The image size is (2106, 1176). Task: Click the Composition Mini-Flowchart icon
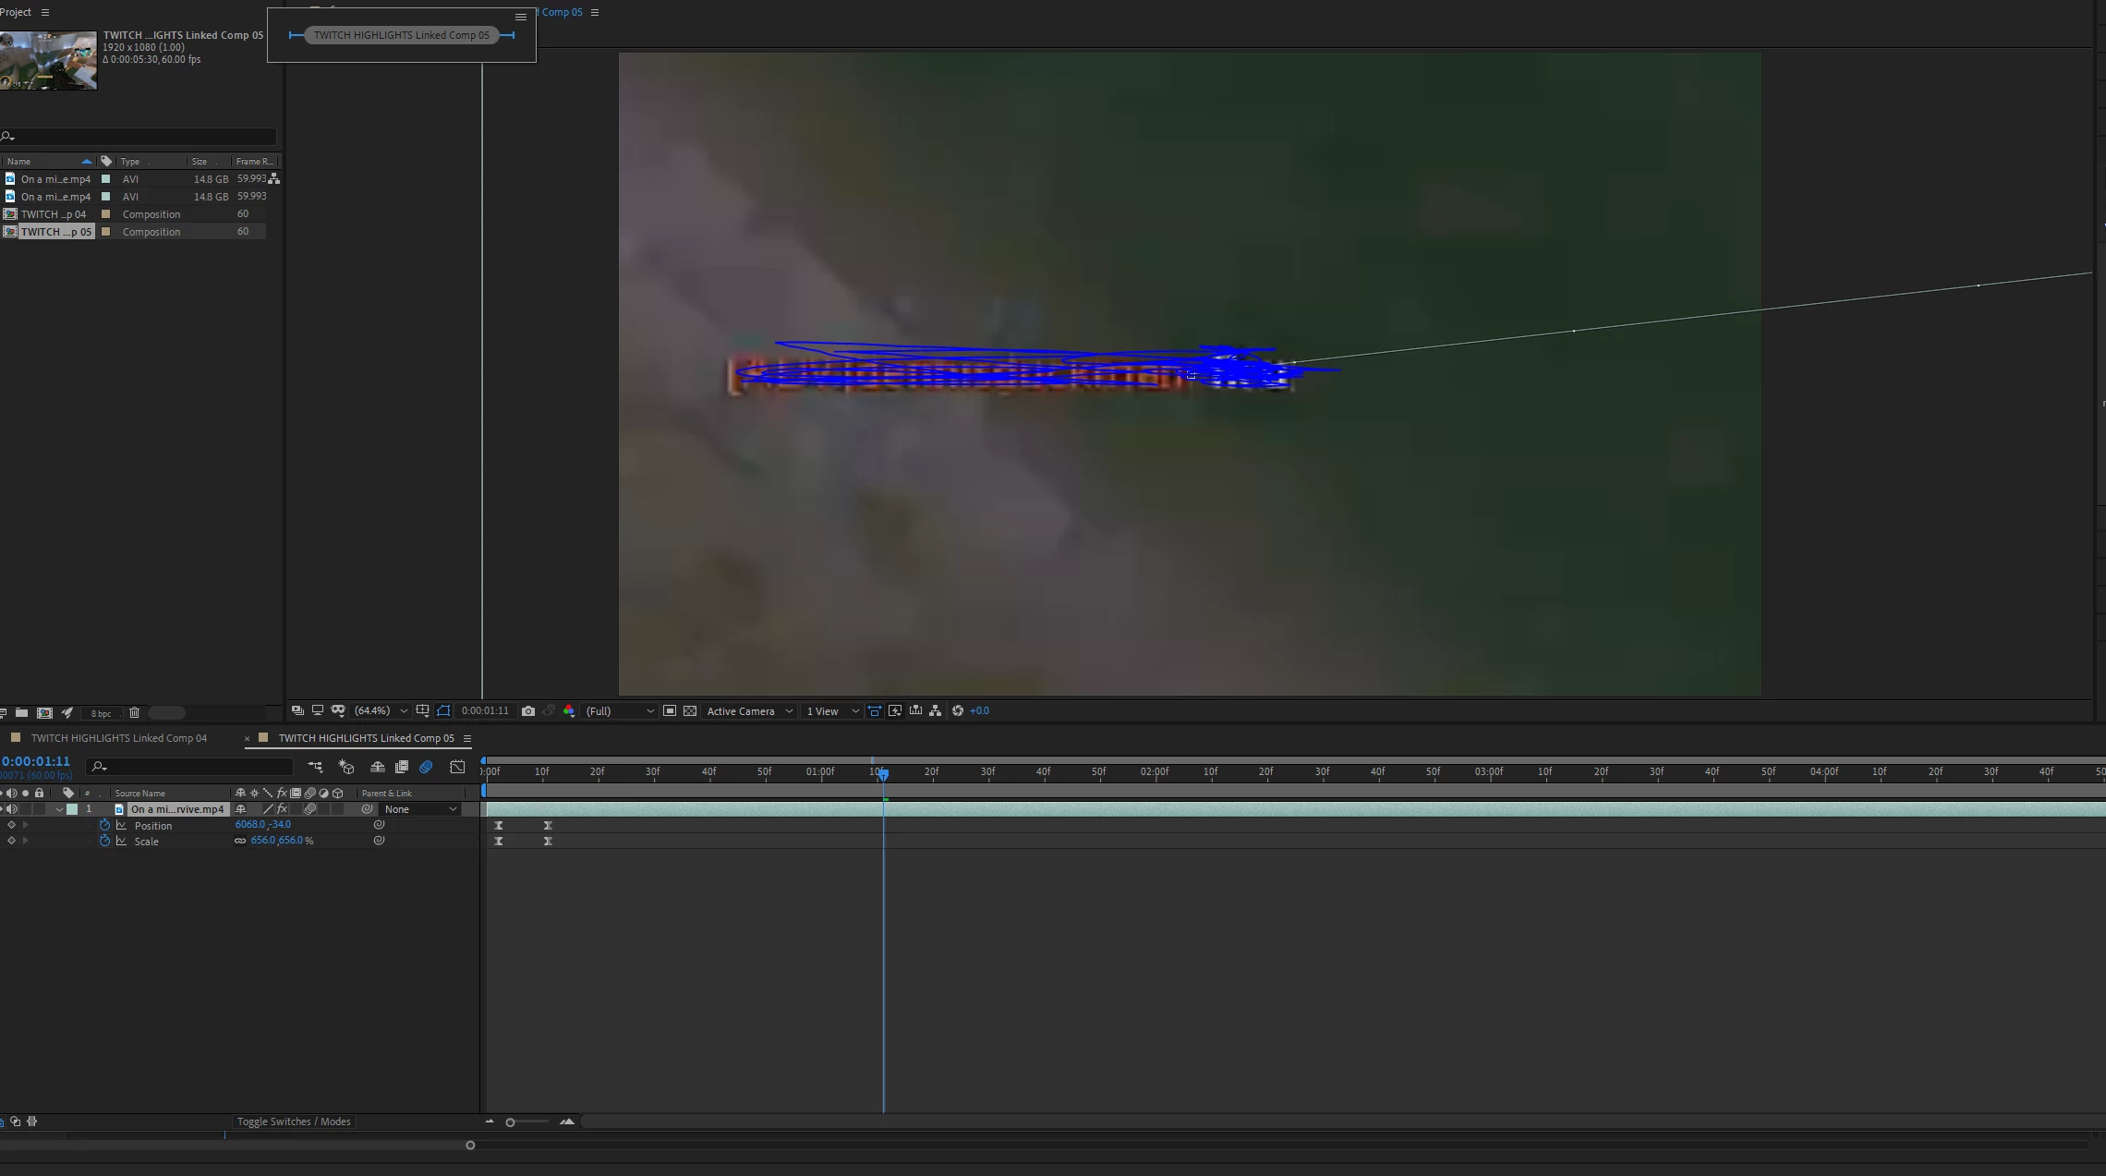point(315,767)
